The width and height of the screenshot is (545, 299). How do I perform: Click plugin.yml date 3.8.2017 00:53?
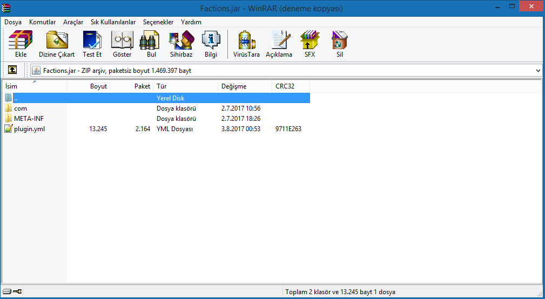(x=240, y=129)
